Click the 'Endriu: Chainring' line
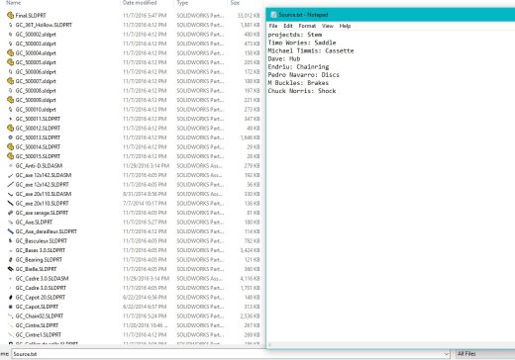The width and height of the screenshot is (515, 360). click(298, 66)
